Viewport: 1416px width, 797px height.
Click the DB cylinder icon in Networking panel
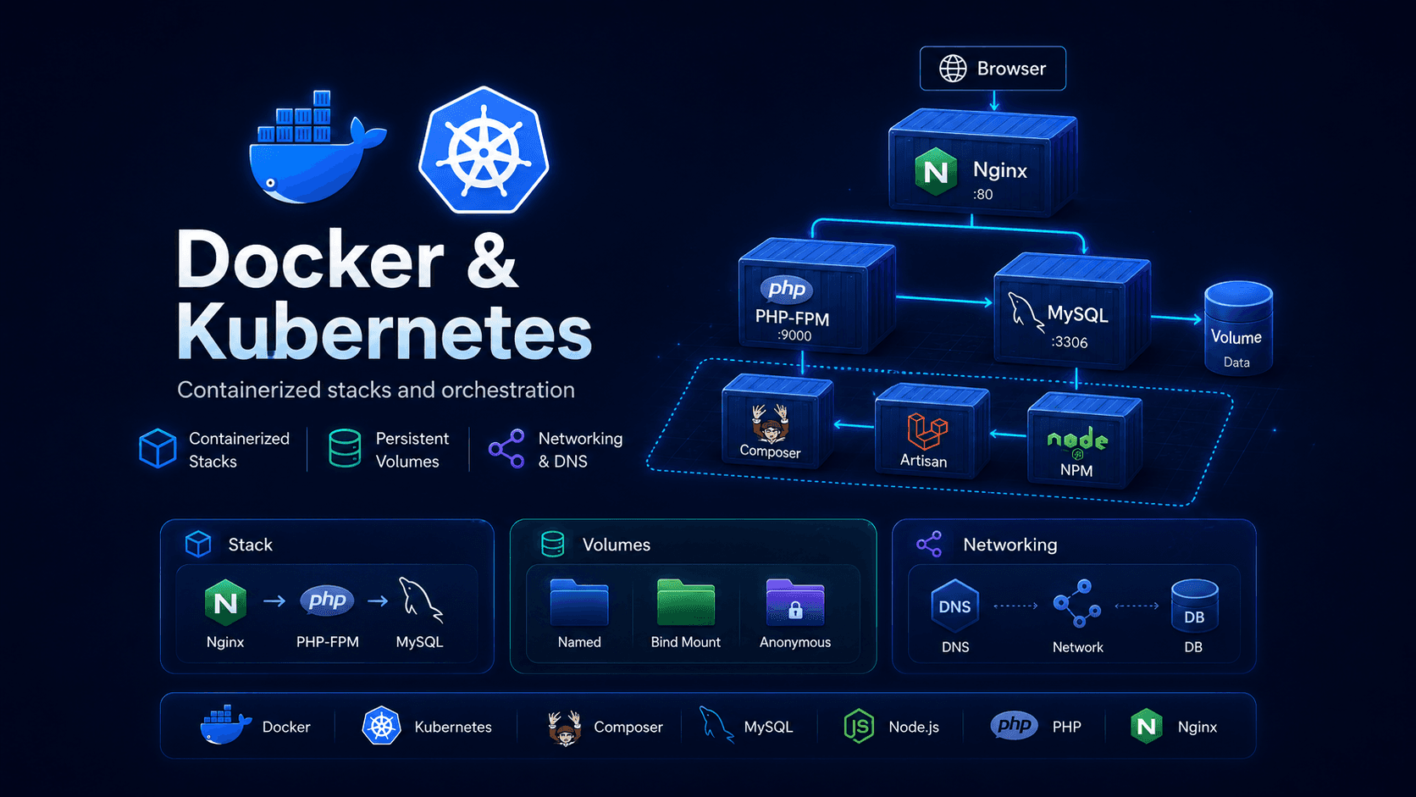1194,606
